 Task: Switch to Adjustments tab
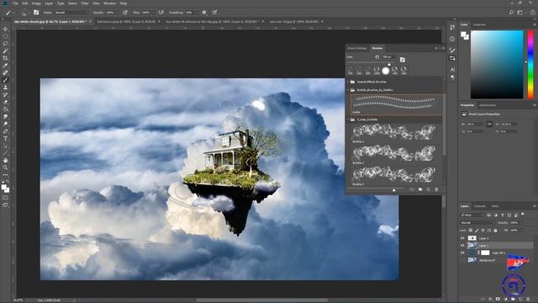coord(488,105)
